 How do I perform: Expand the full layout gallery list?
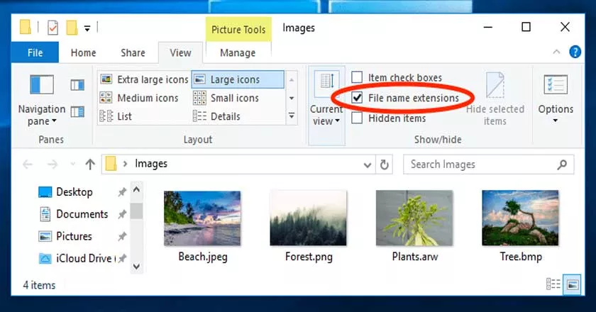(292, 116)
